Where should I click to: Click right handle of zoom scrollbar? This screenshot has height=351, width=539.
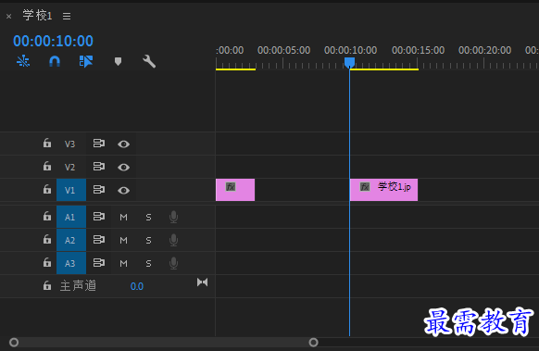point(314,343)
